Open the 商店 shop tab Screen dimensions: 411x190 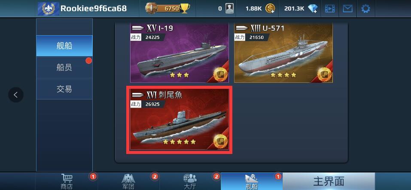(x=67, y=181)
